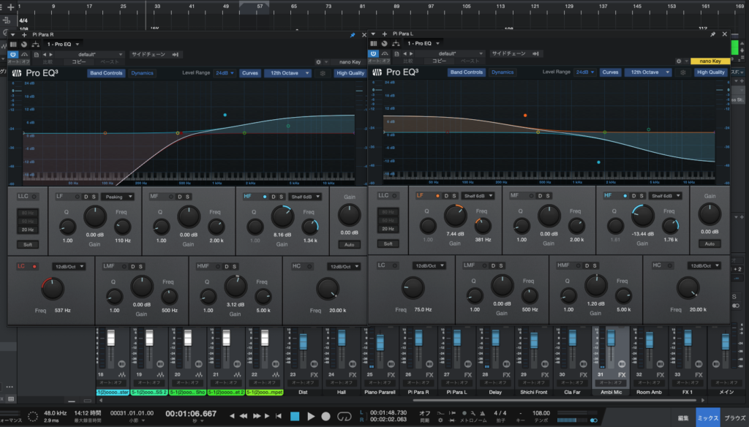Go to previous preset in left EQ
Screen dimensions: 749x427
click(45, 54)
